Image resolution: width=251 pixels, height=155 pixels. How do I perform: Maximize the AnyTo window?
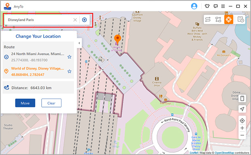point(238,6)
